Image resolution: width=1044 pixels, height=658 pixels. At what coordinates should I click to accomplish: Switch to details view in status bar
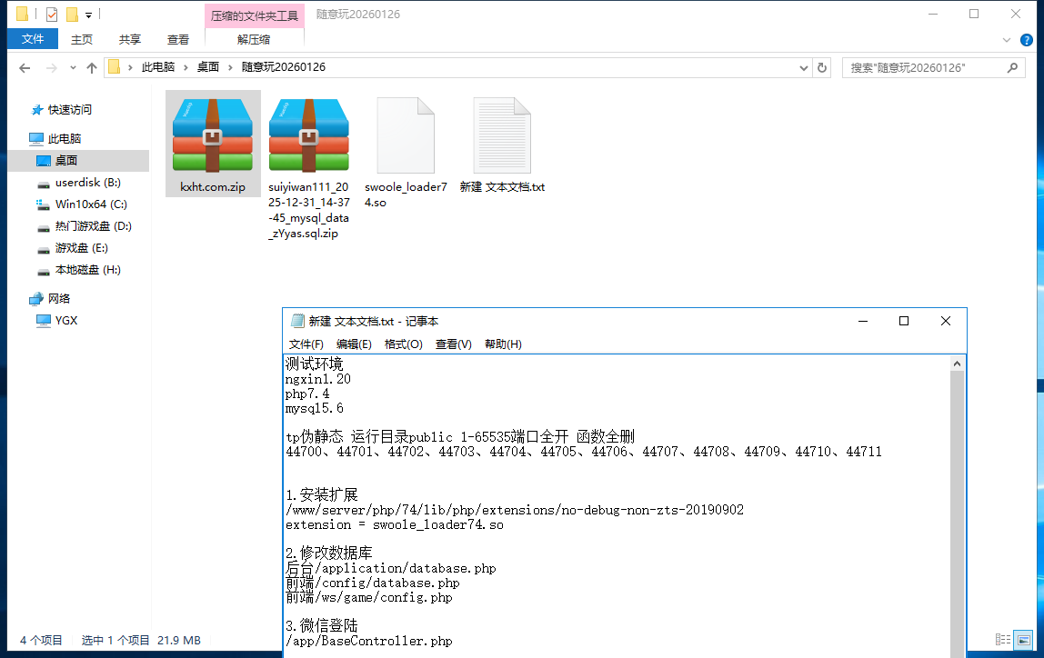pyautogui.click(x=1003, y=640)
